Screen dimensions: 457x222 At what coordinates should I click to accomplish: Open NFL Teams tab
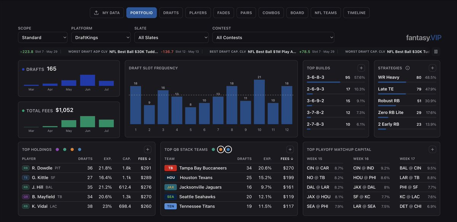click(326, 13)
